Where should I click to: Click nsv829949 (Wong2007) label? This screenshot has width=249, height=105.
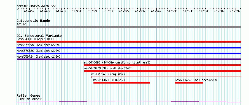pyautogui.click(x=108, y=74)
